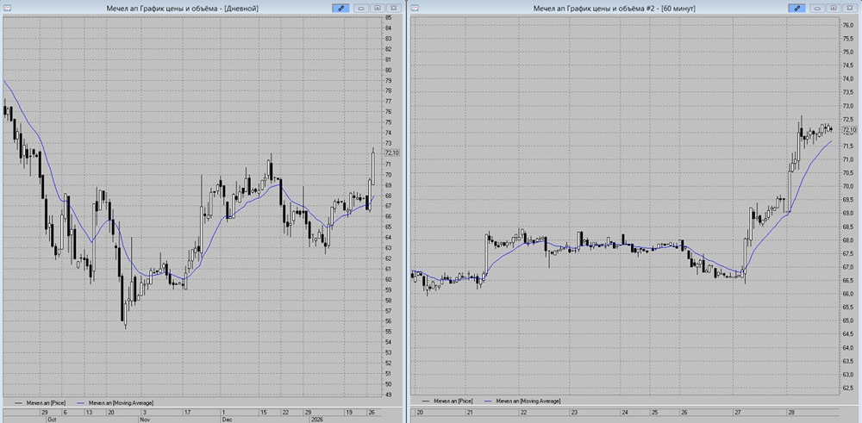Maximize the 60-minute chart window
The image size is (862, 423).
(834, 8)
